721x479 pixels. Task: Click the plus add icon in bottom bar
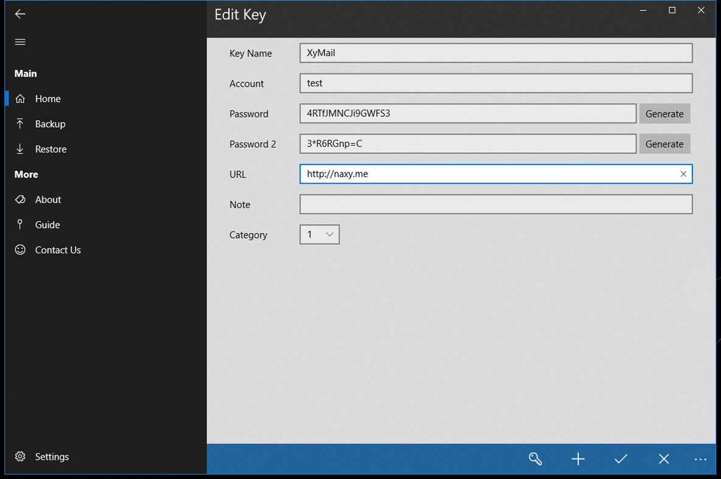click(x=578, y=459)
